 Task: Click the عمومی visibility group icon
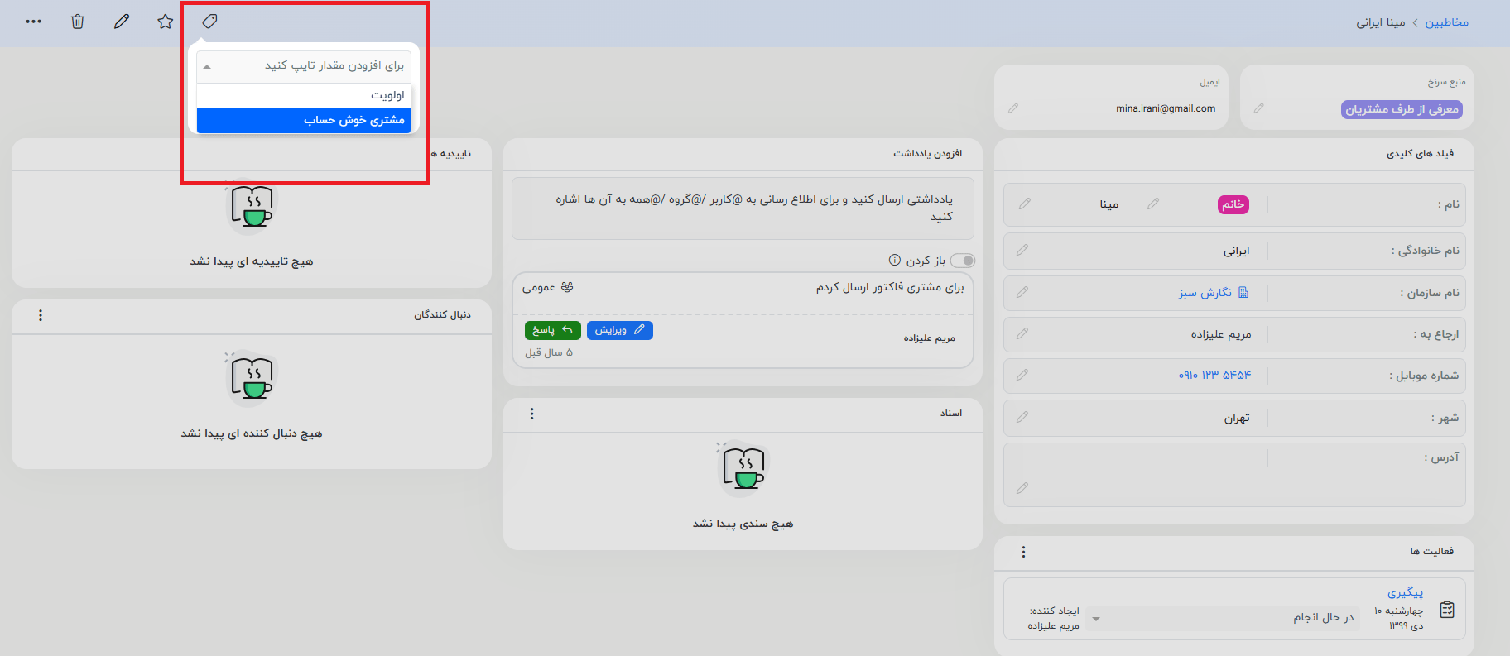point(567,287)
